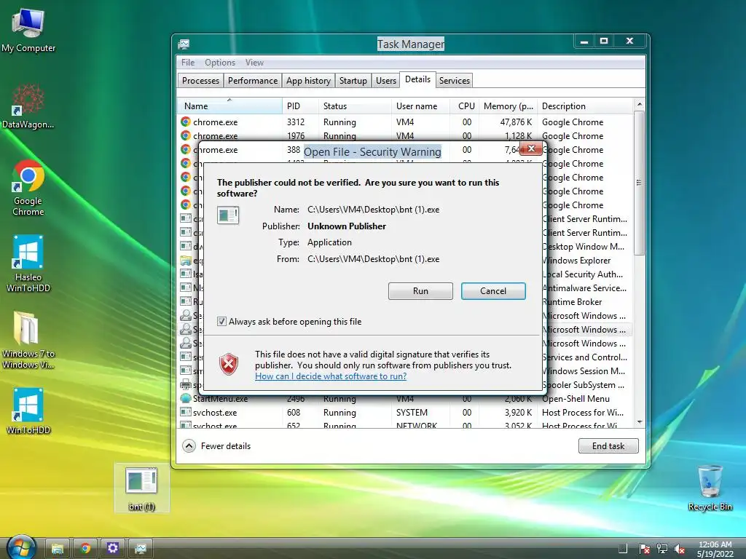746x559 pixels.
Task: Select the DataWagon desktop shortcut
Action: tap(28, 106)
